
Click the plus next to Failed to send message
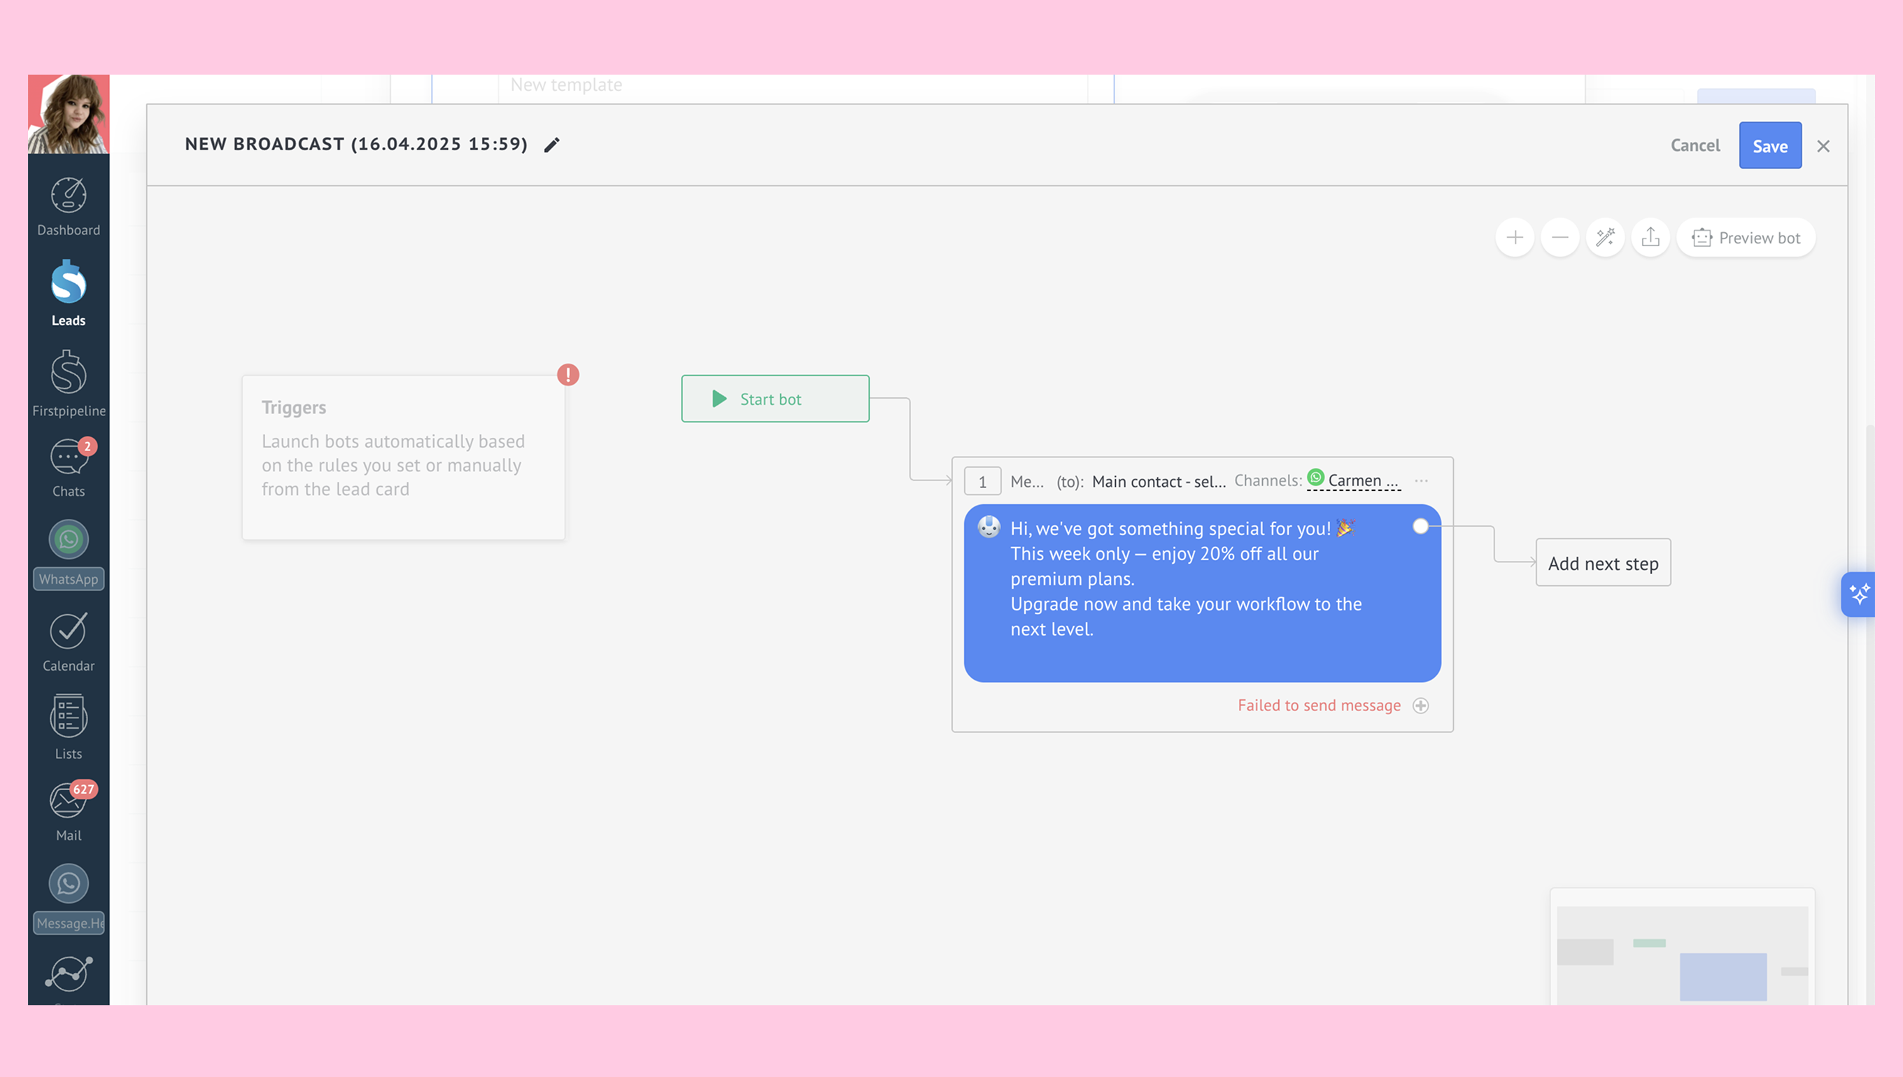click(1420, 706)
